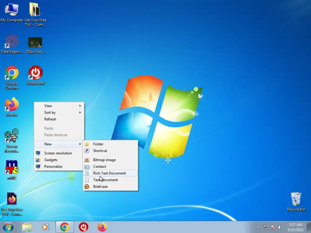Show hidden system tray icons
Screen dimensions: 311x233
pos(258,227)
